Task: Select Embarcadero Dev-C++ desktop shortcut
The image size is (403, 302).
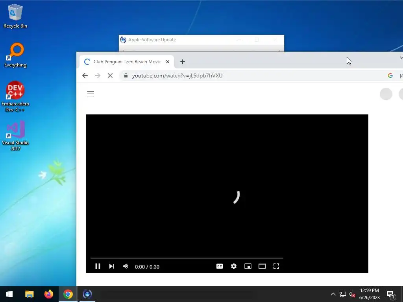Action: coord(15,97)
